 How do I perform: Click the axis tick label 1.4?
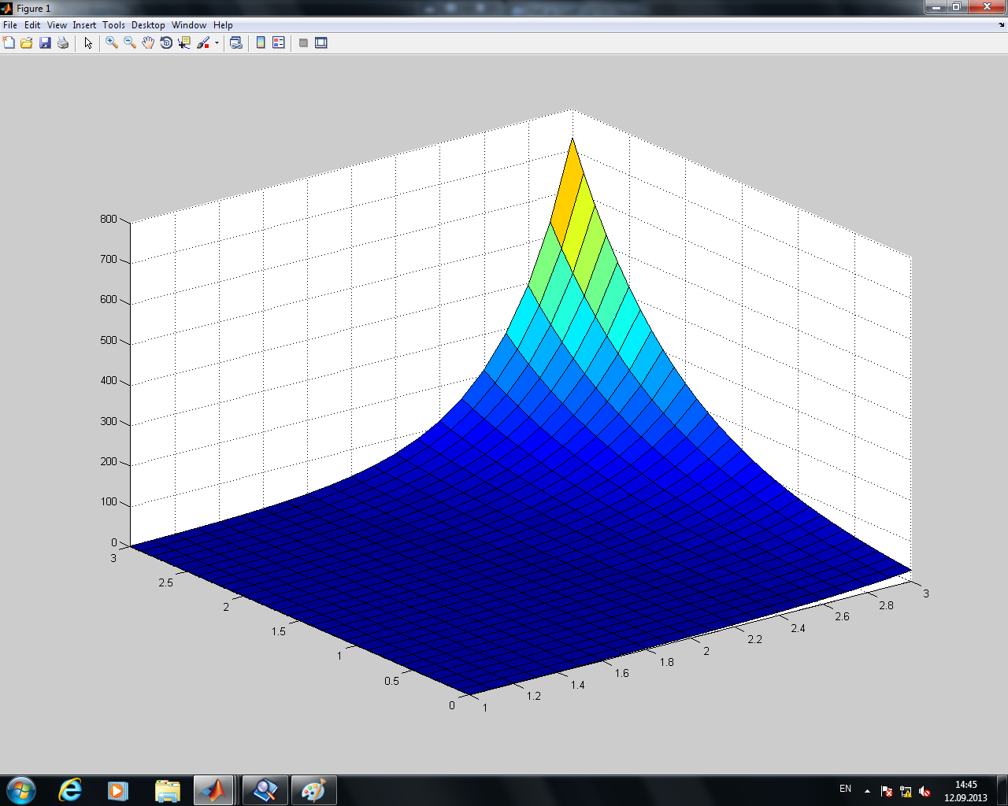(578, 685)
